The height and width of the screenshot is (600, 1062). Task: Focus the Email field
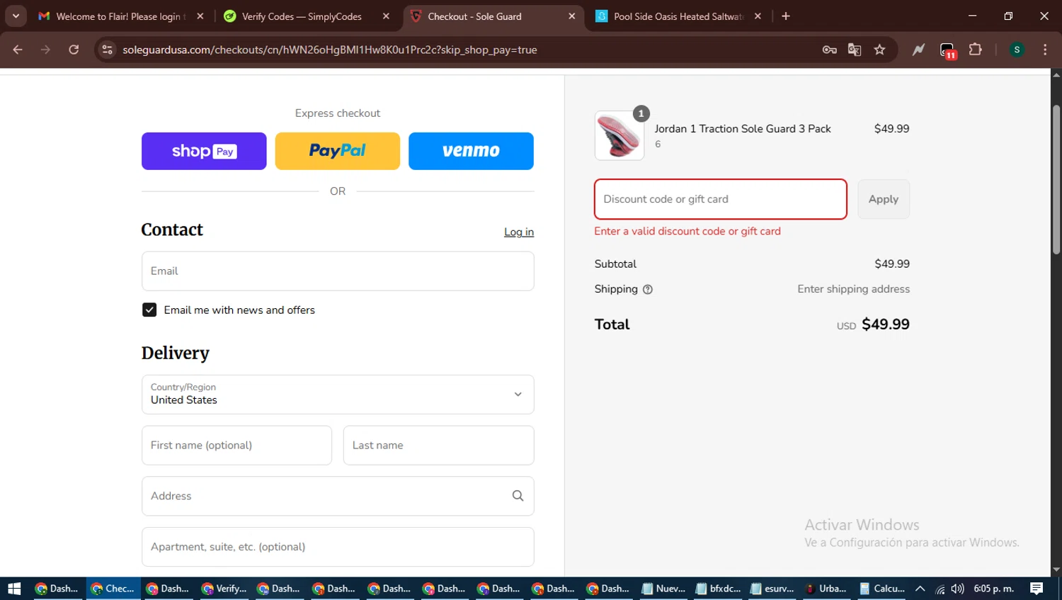coord(338,271)
